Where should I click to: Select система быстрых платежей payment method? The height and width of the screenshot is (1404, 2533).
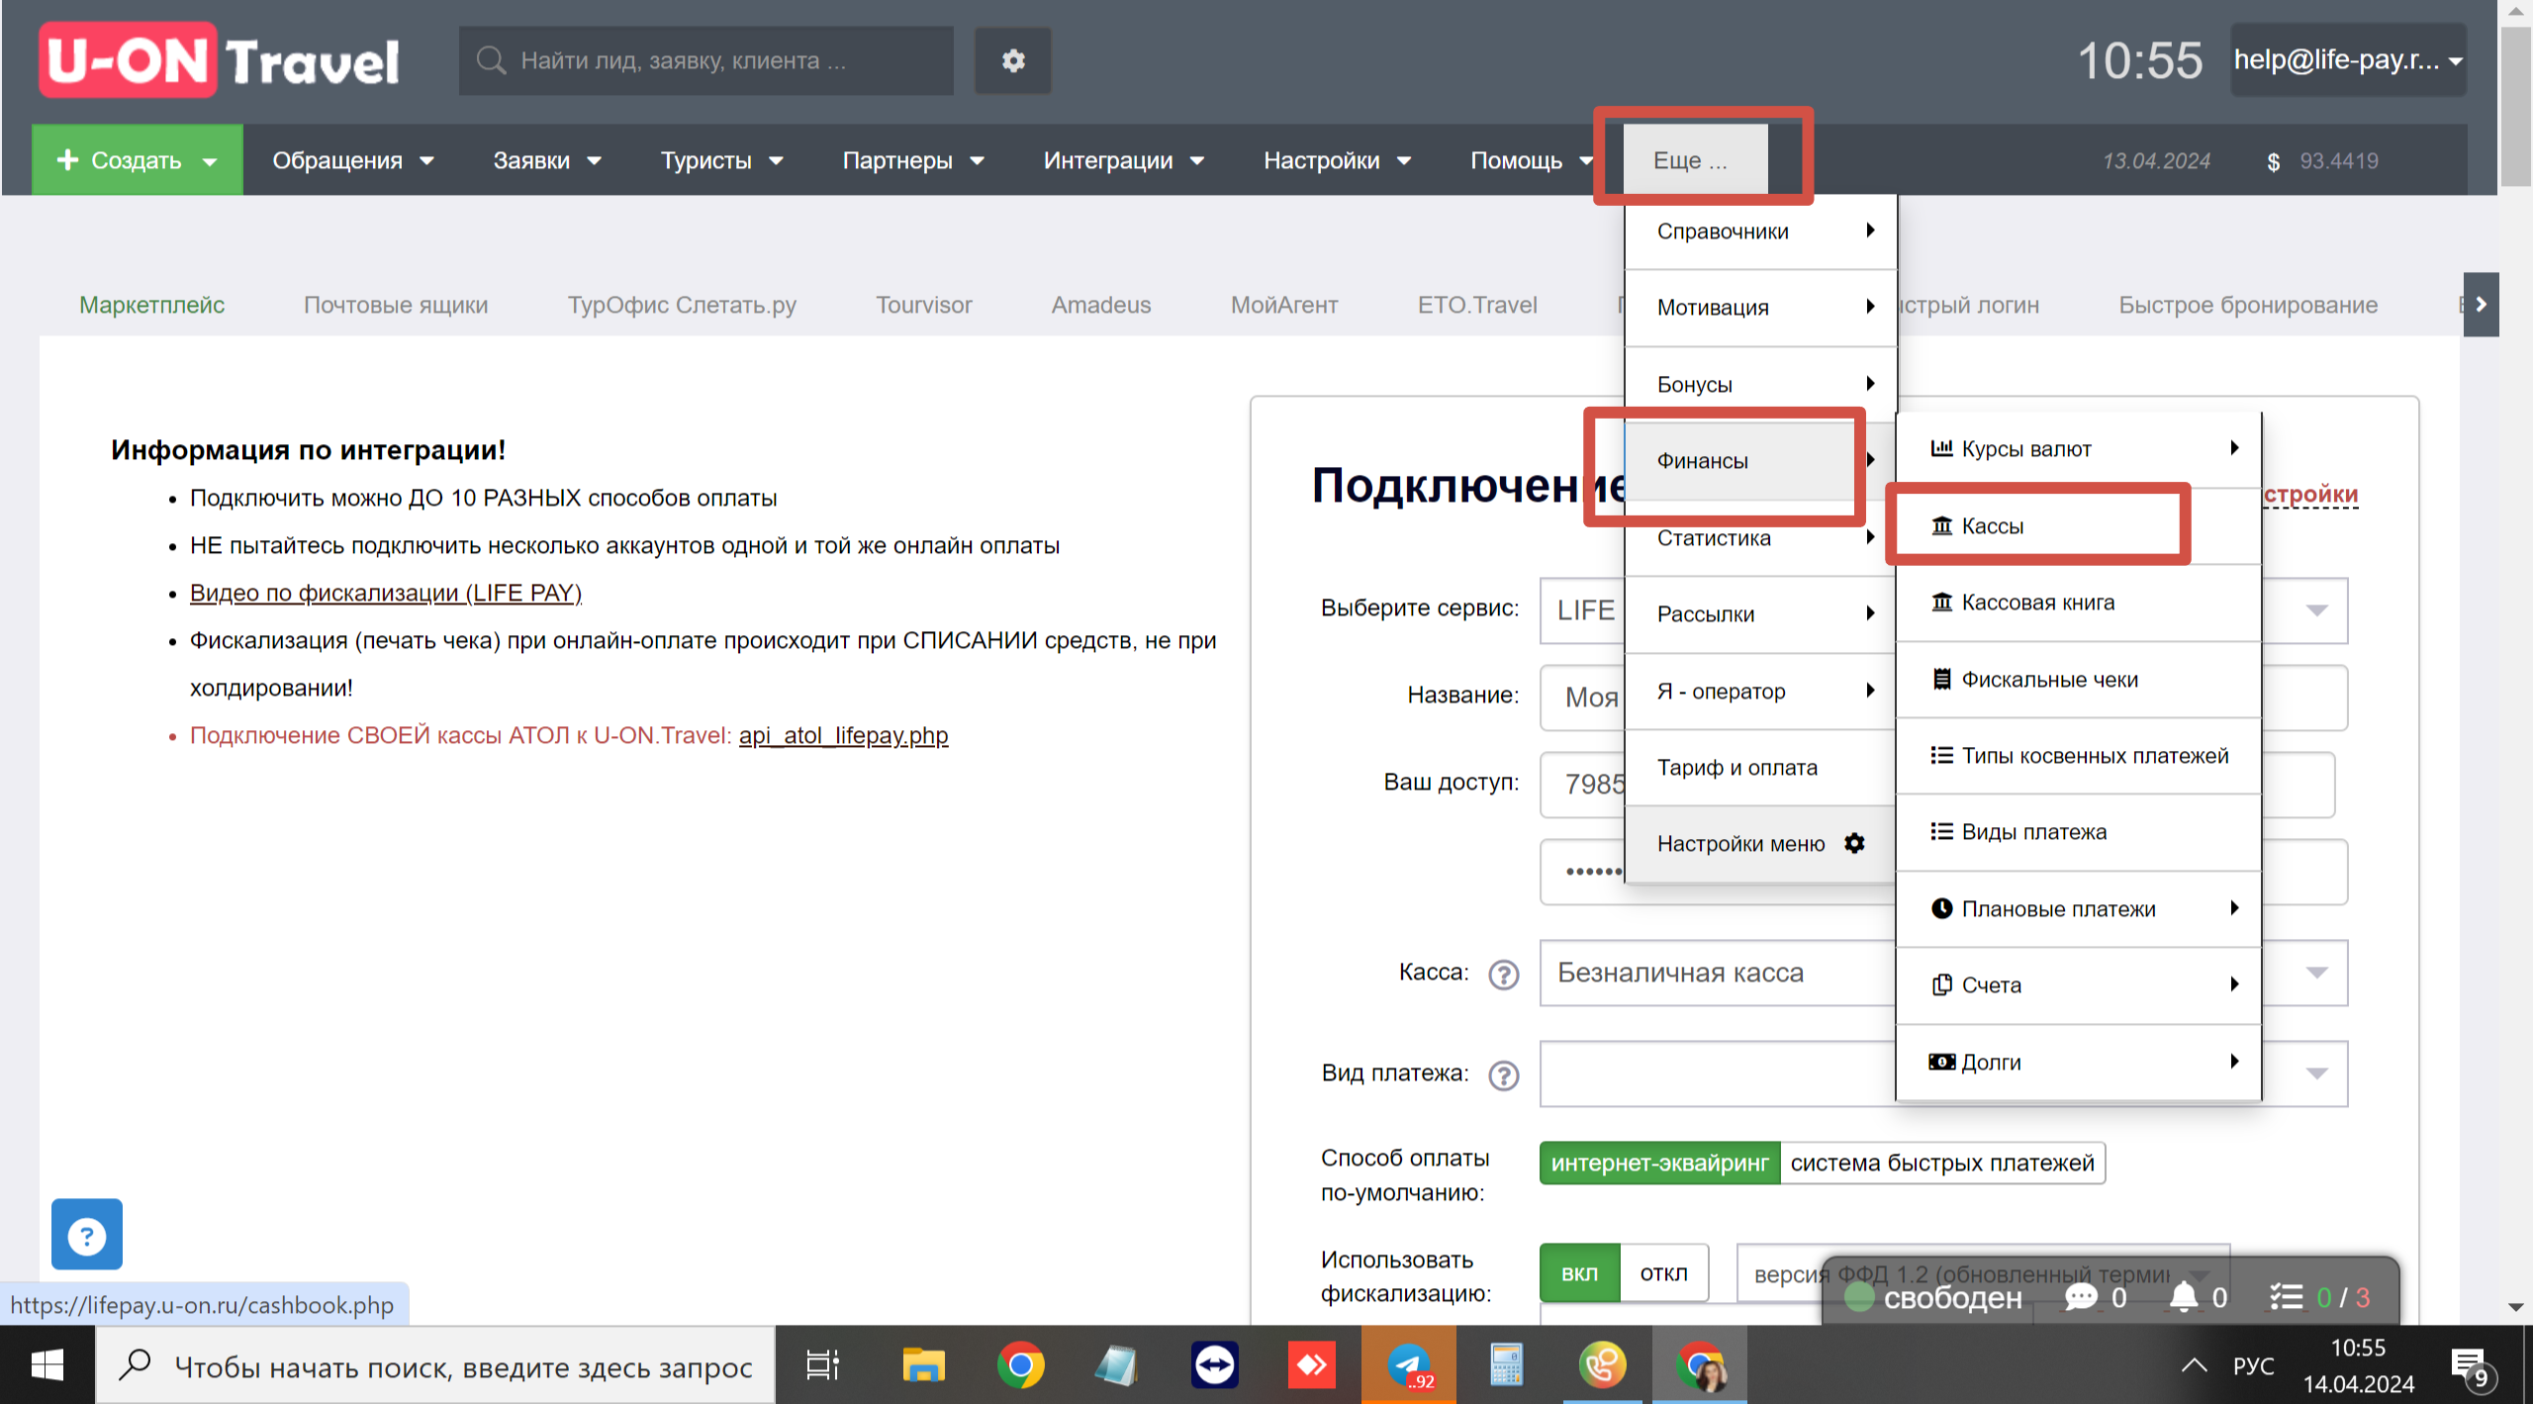coord(1942,1163)
